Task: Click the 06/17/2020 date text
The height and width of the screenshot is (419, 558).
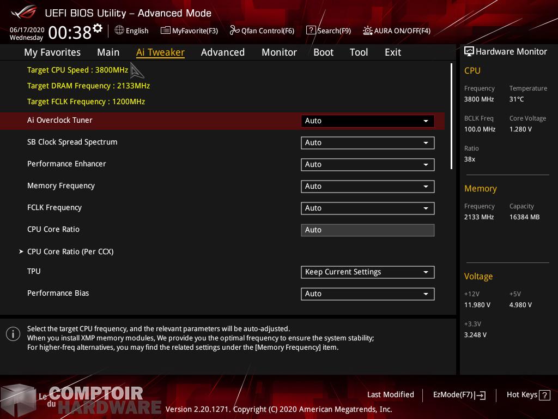Action: pos(27,29)
